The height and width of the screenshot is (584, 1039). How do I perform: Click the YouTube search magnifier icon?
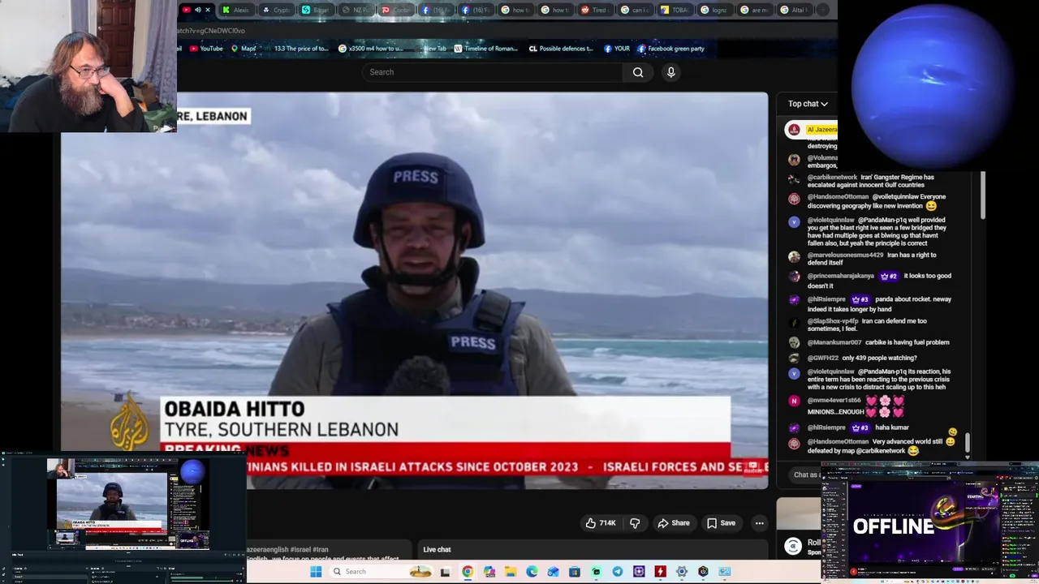point(638,72)
